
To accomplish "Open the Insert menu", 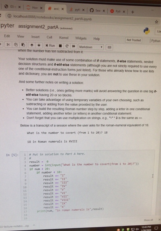I will click(x=35, y=37).
